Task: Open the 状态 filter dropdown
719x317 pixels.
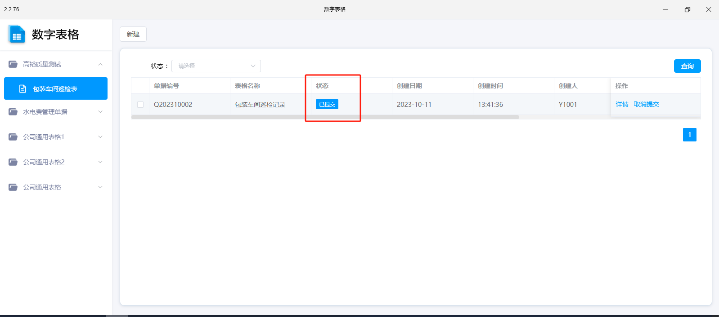Action: (x=216, y=66)
